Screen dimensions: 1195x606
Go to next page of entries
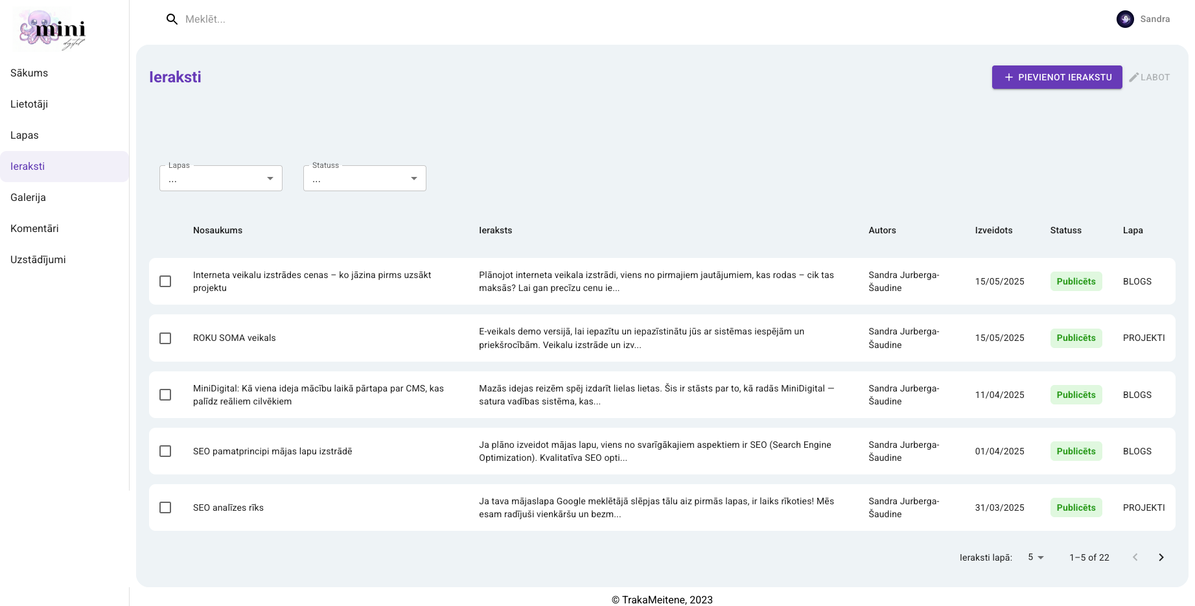click(x=1161, y=557)
